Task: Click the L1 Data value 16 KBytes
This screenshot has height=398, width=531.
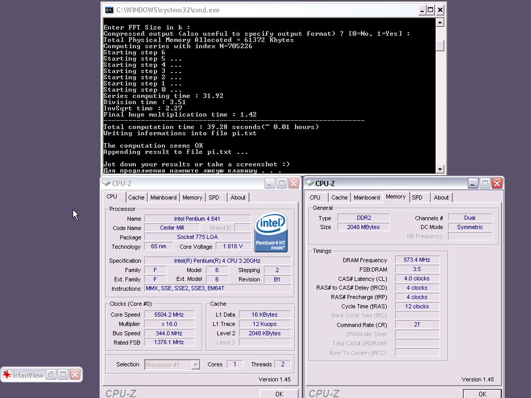Action: pyautogui.click(x=264, y=315)
